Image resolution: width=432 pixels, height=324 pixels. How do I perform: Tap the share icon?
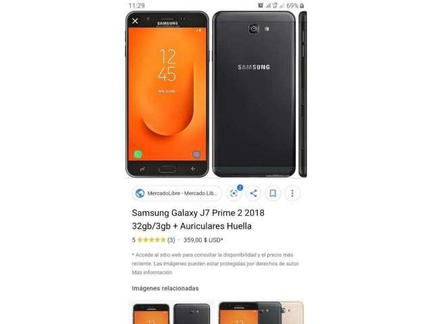254,193
